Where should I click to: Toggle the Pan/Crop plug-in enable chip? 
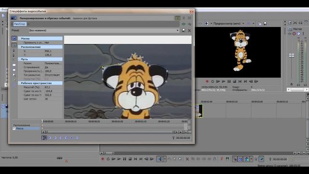point(20,24)
